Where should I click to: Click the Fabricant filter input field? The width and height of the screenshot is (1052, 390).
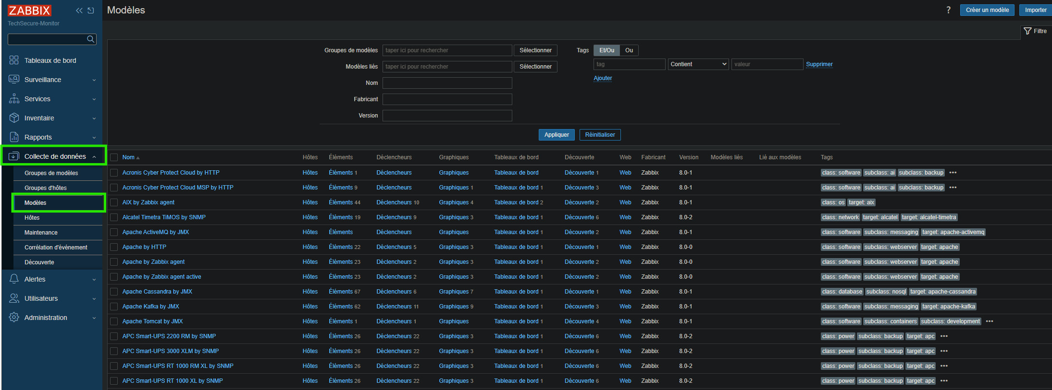coord(447,99)
